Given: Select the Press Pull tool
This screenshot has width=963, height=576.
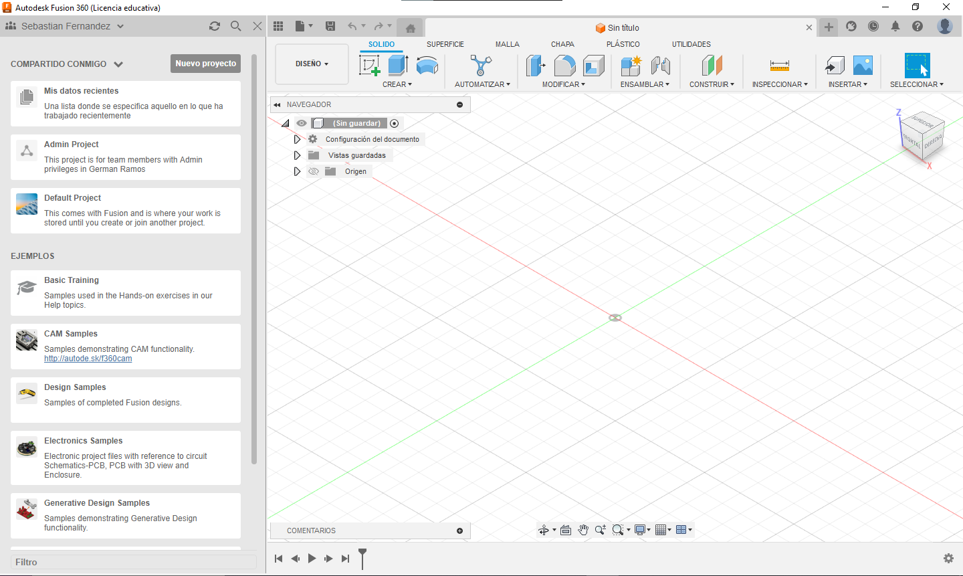Looking at the screenshot, I should point(536,66).
